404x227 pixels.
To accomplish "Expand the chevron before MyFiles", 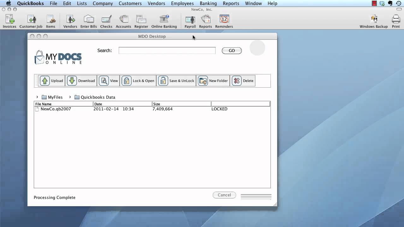I will (37, 97).
